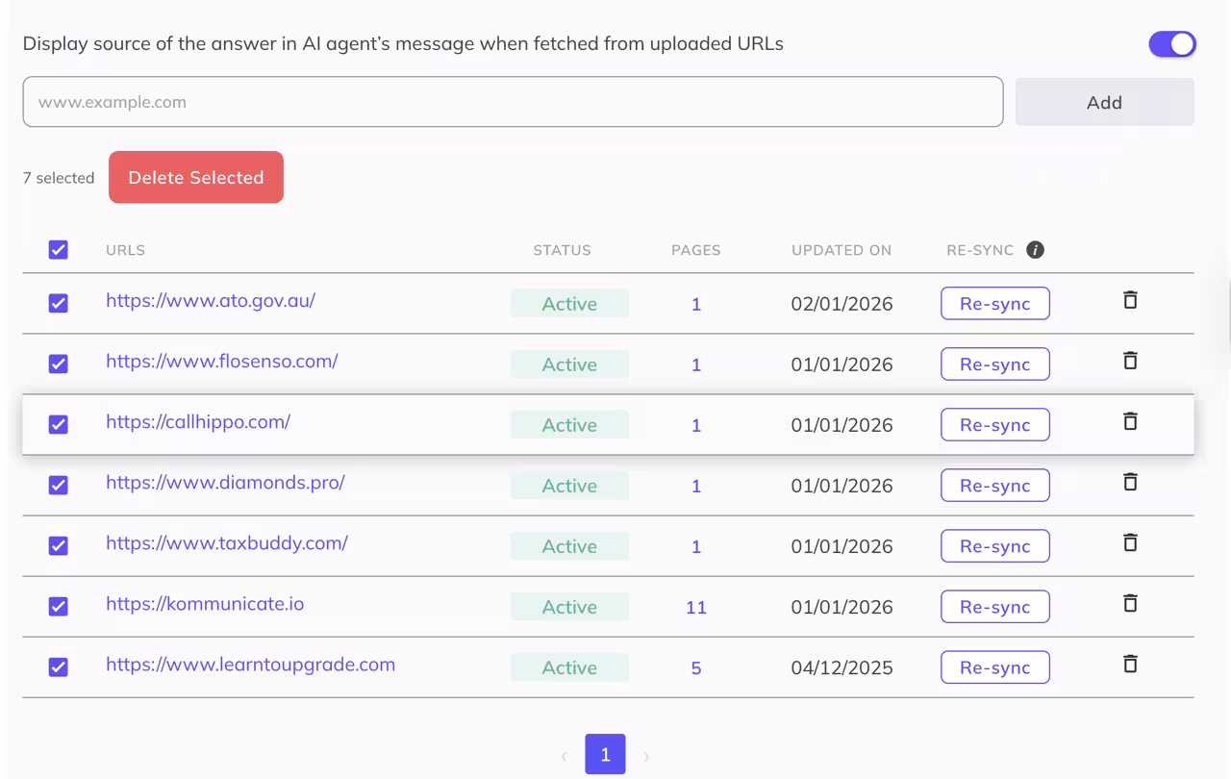Uncheck the flosenso.com row checkbox
The height and width of the screenshot is (779, 1231).
point(59,364)
